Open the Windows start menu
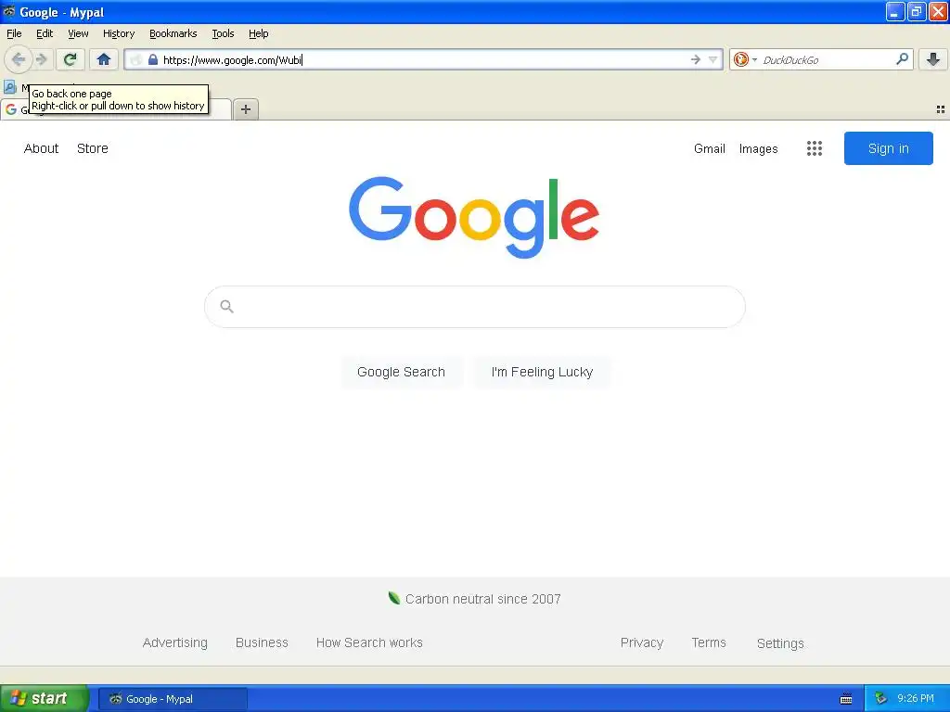 point(45,698)
